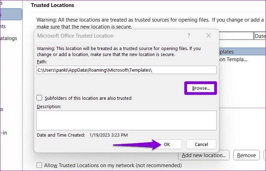The height and width of the screenshot is (171, 266).
Task: Enable Subfolders of this location are also trusted
Action: [x=39, y=98]
